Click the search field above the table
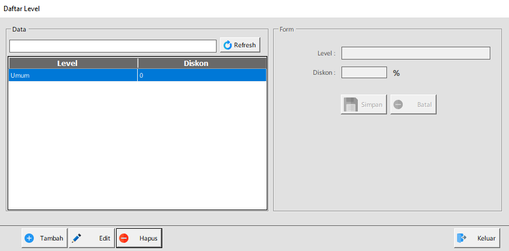 [x=113, y=46]
